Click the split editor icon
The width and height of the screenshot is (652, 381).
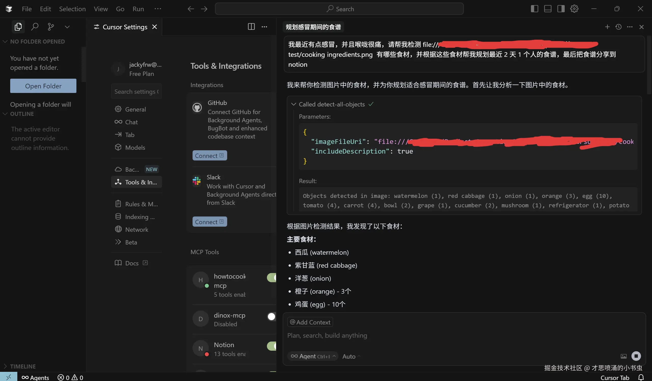(x=251, y=27)
